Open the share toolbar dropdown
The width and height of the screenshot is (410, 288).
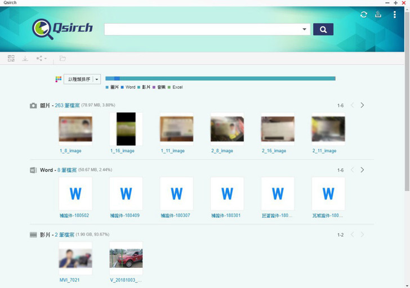pyautogui.click(x=41, y=58)
